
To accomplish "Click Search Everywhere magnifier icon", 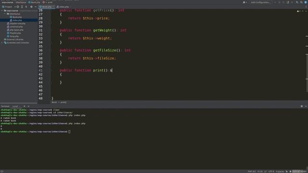I will click(301, 2).
